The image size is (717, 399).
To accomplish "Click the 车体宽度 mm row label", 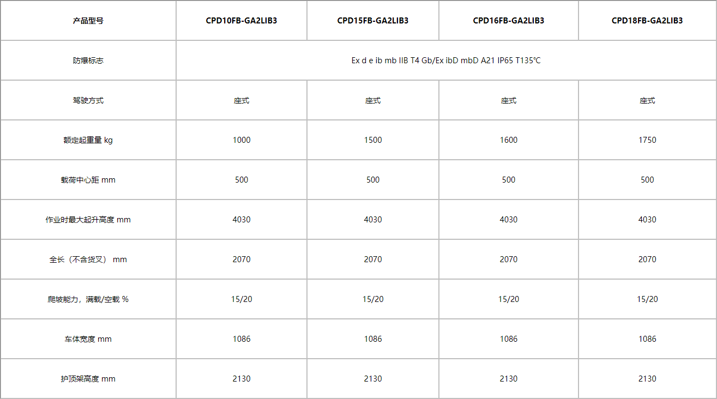I will click(x=88, y=339).
